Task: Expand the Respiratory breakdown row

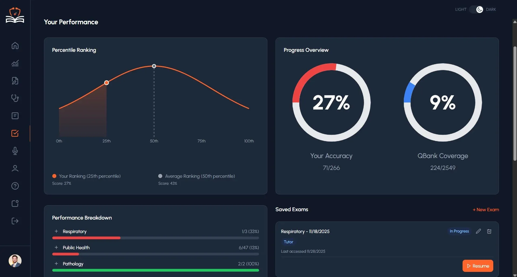Action: pyautogui.click(x=56, y=231)
